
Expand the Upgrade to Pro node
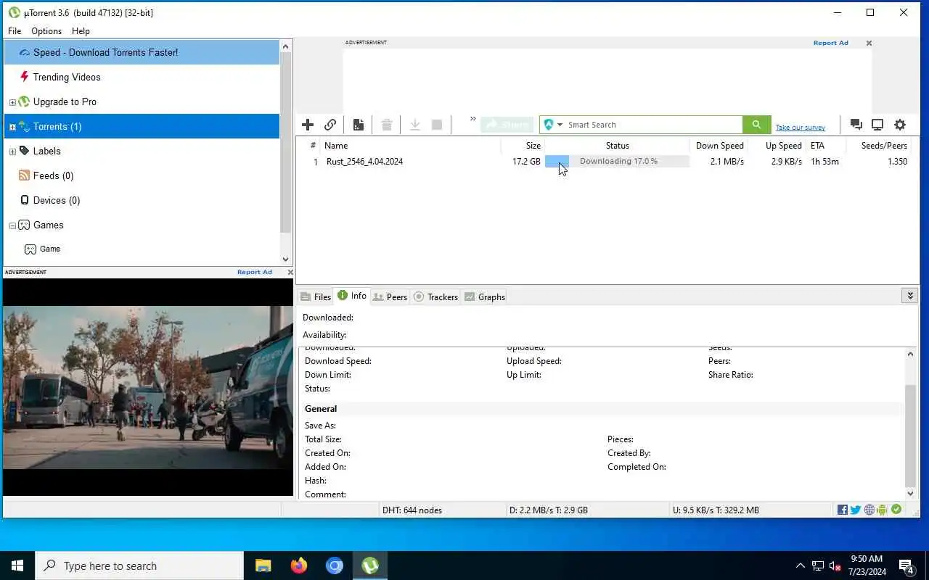pos(12,102)
